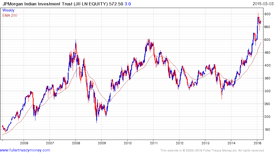Click the 2008 x-axis label
Viewport: 276px width, 154px height.
[76, 143]
